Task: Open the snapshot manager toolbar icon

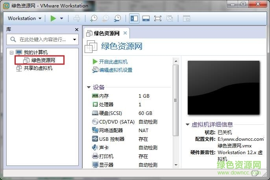Action: coord(117,18)
